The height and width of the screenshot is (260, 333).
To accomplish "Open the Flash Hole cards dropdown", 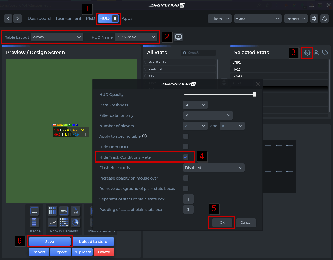I will tap(214, 167).
